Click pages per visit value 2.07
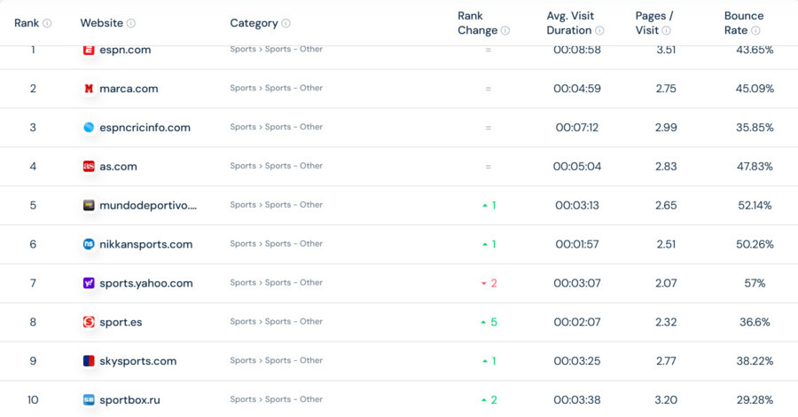 (666, 283)
